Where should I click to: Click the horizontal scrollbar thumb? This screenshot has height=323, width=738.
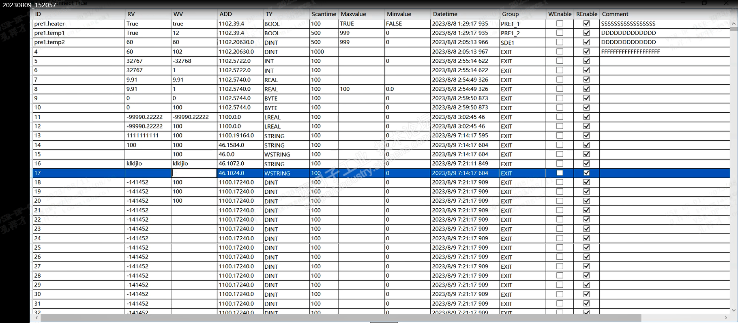[x=341, y=318]
